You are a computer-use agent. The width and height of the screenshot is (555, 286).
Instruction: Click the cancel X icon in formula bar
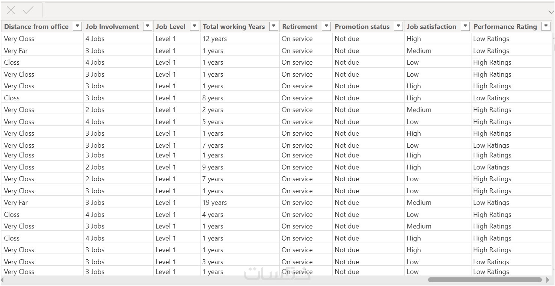[x=11, y=11]
